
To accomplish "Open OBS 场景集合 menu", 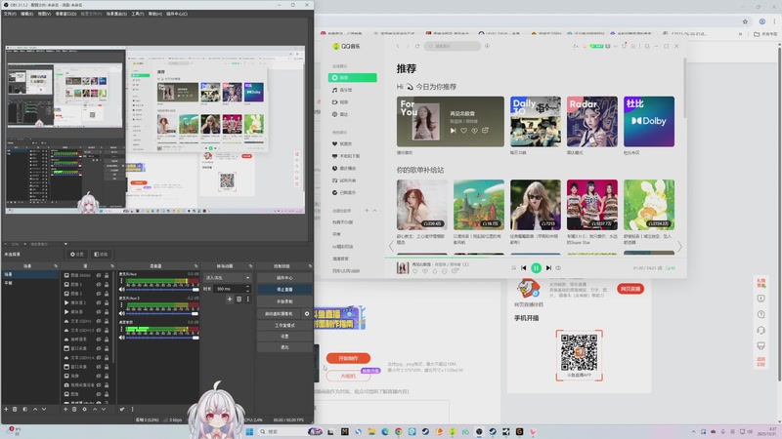I will [x=116, y=14].
